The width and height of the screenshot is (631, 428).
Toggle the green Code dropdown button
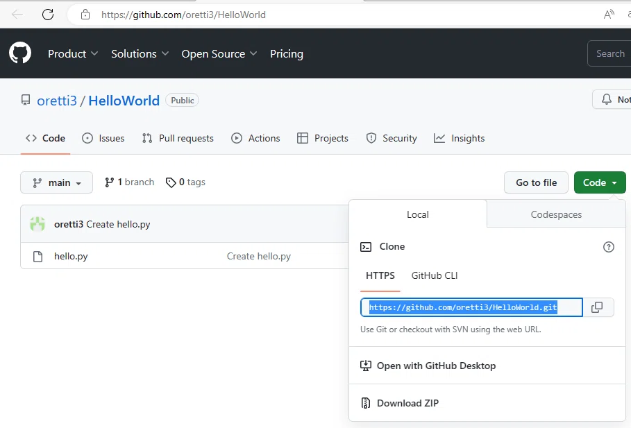[600, 182]
